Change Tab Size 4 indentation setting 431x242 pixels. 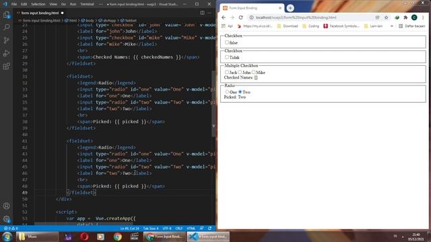(x=151, y=229)
